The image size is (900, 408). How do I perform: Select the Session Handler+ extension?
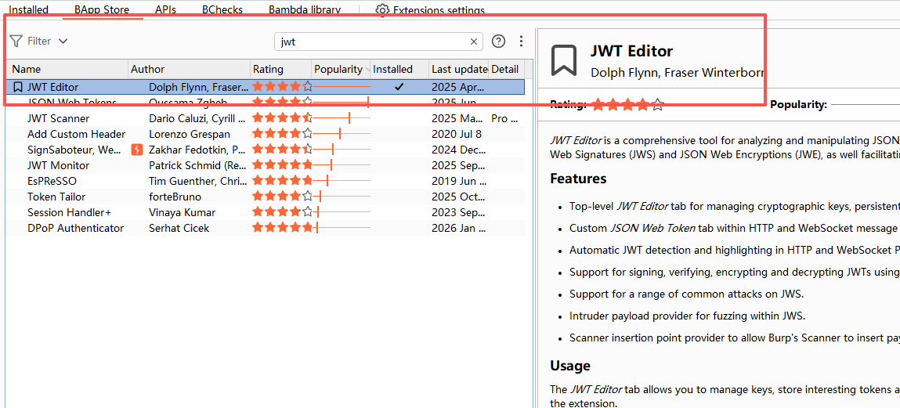tap(70, 212)
